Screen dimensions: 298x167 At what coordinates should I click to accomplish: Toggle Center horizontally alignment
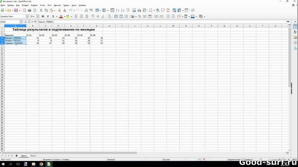[81, 17]
